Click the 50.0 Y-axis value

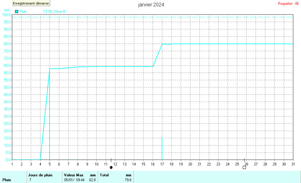(7, 87)
